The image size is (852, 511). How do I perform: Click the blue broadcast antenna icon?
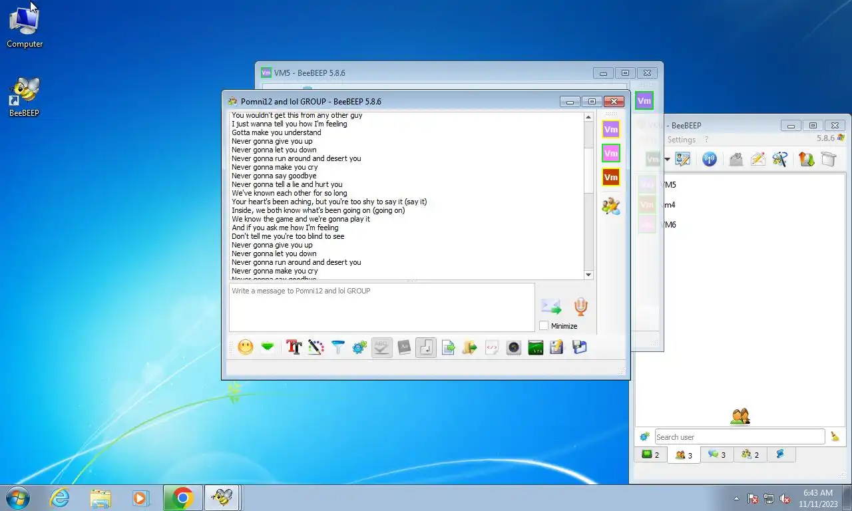click(x=710, y=159)
